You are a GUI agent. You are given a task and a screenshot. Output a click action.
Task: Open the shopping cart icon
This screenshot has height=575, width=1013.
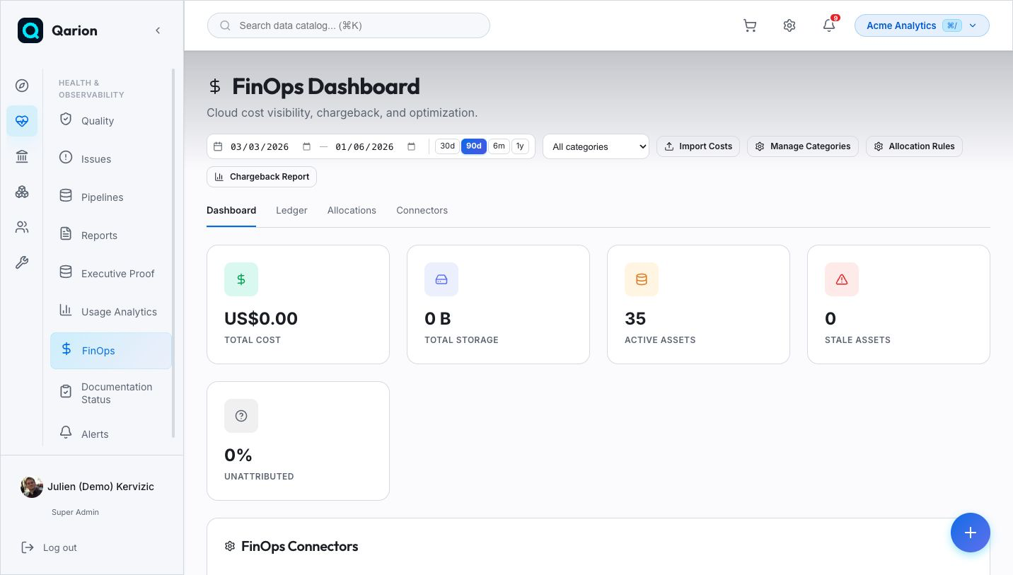click(750, 25)
